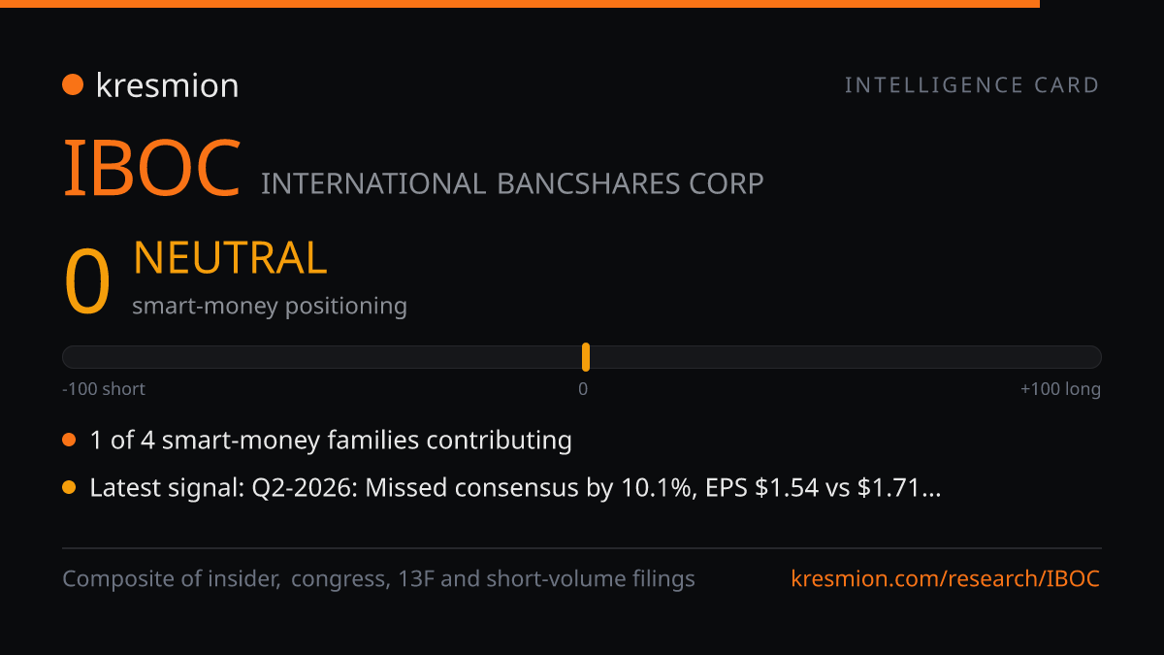1164x655 pixels.
Task: Click the IBOC ticker symbol
Action: click(x=151, y=169)
